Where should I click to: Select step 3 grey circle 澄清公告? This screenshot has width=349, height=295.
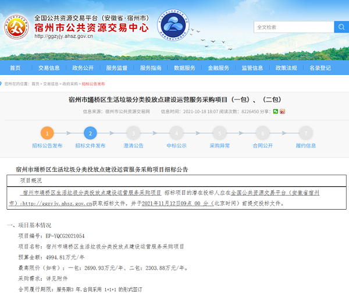click(x=133, y=134)
